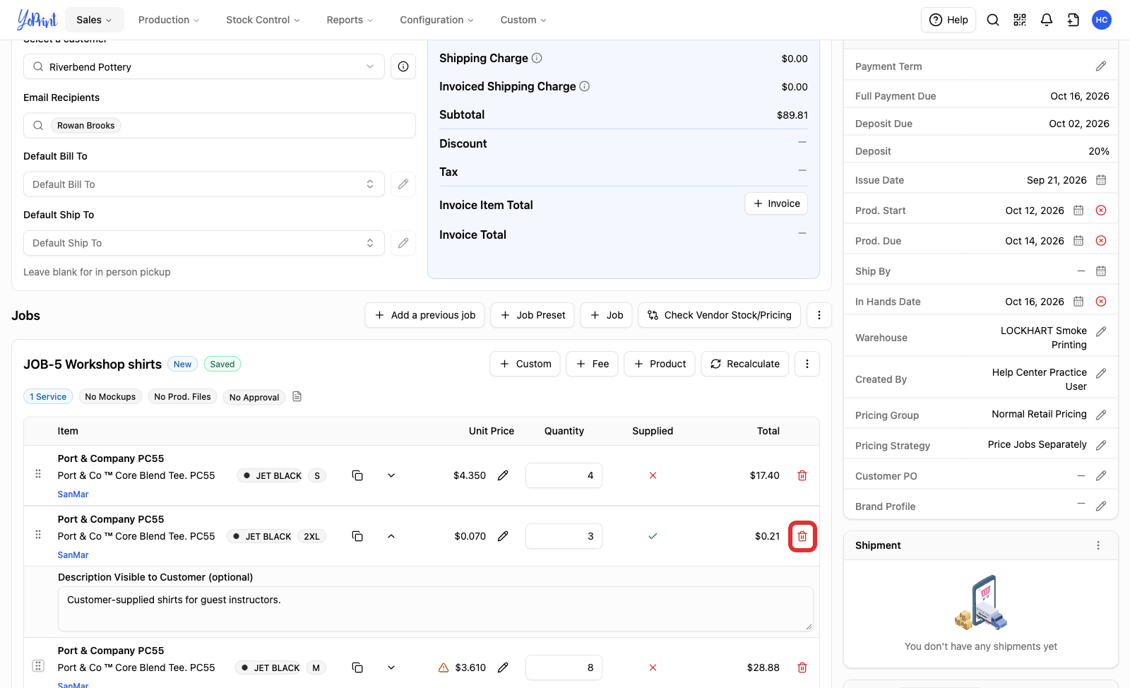
Task: Toggle Supplied for JET BLACK S item
Action: pyautogui.click(x=653, y=475)
